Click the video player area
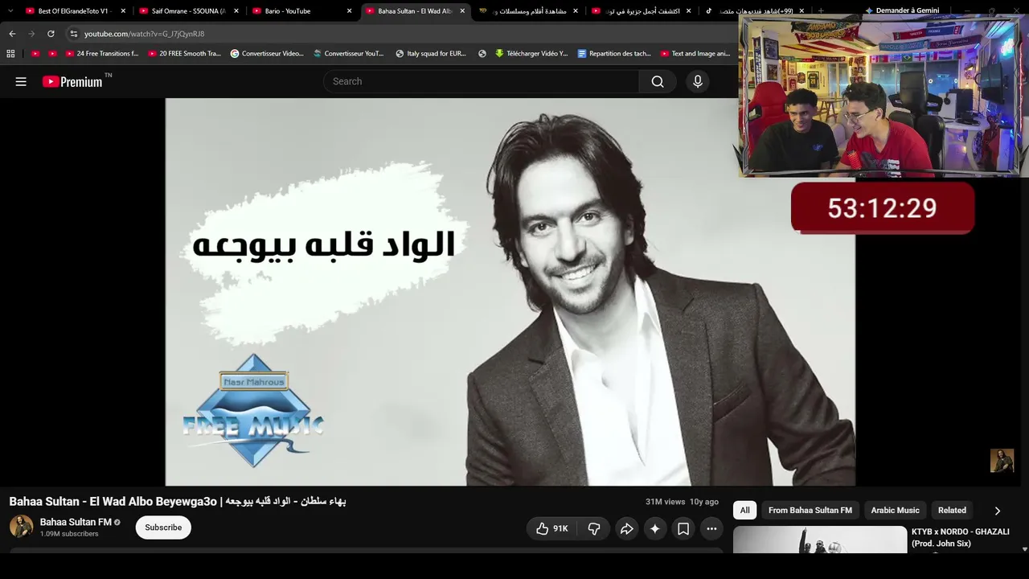The height and width of the screenshot is (579, 1029). point(510,292)
